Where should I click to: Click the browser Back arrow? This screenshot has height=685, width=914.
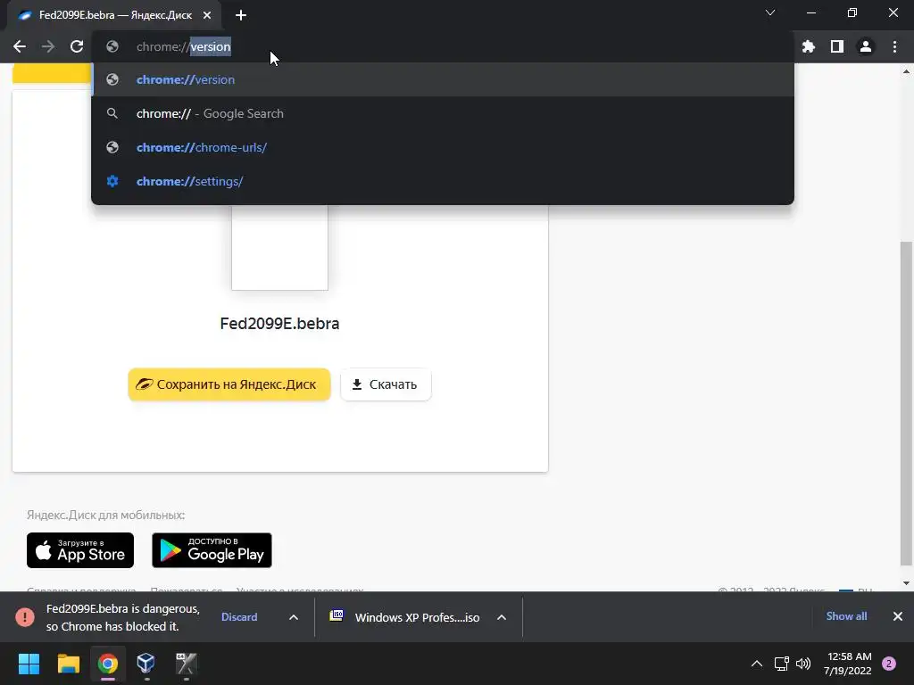[x=20, y=46]
